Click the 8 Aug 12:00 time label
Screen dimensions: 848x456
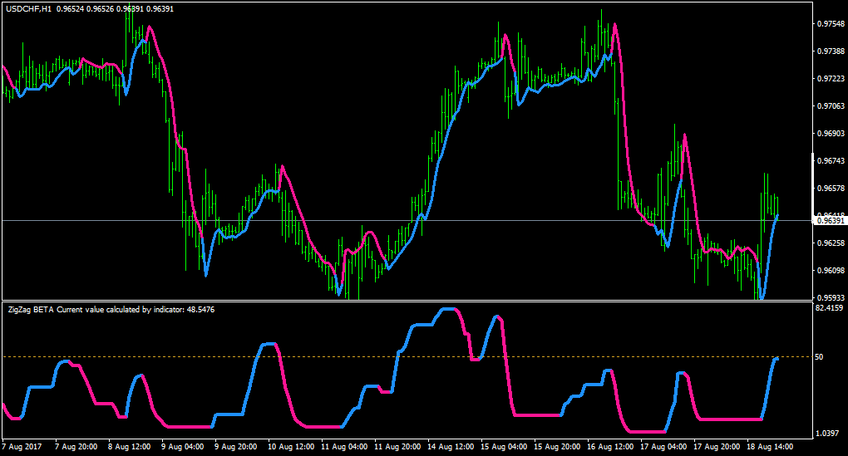point(129,447)
